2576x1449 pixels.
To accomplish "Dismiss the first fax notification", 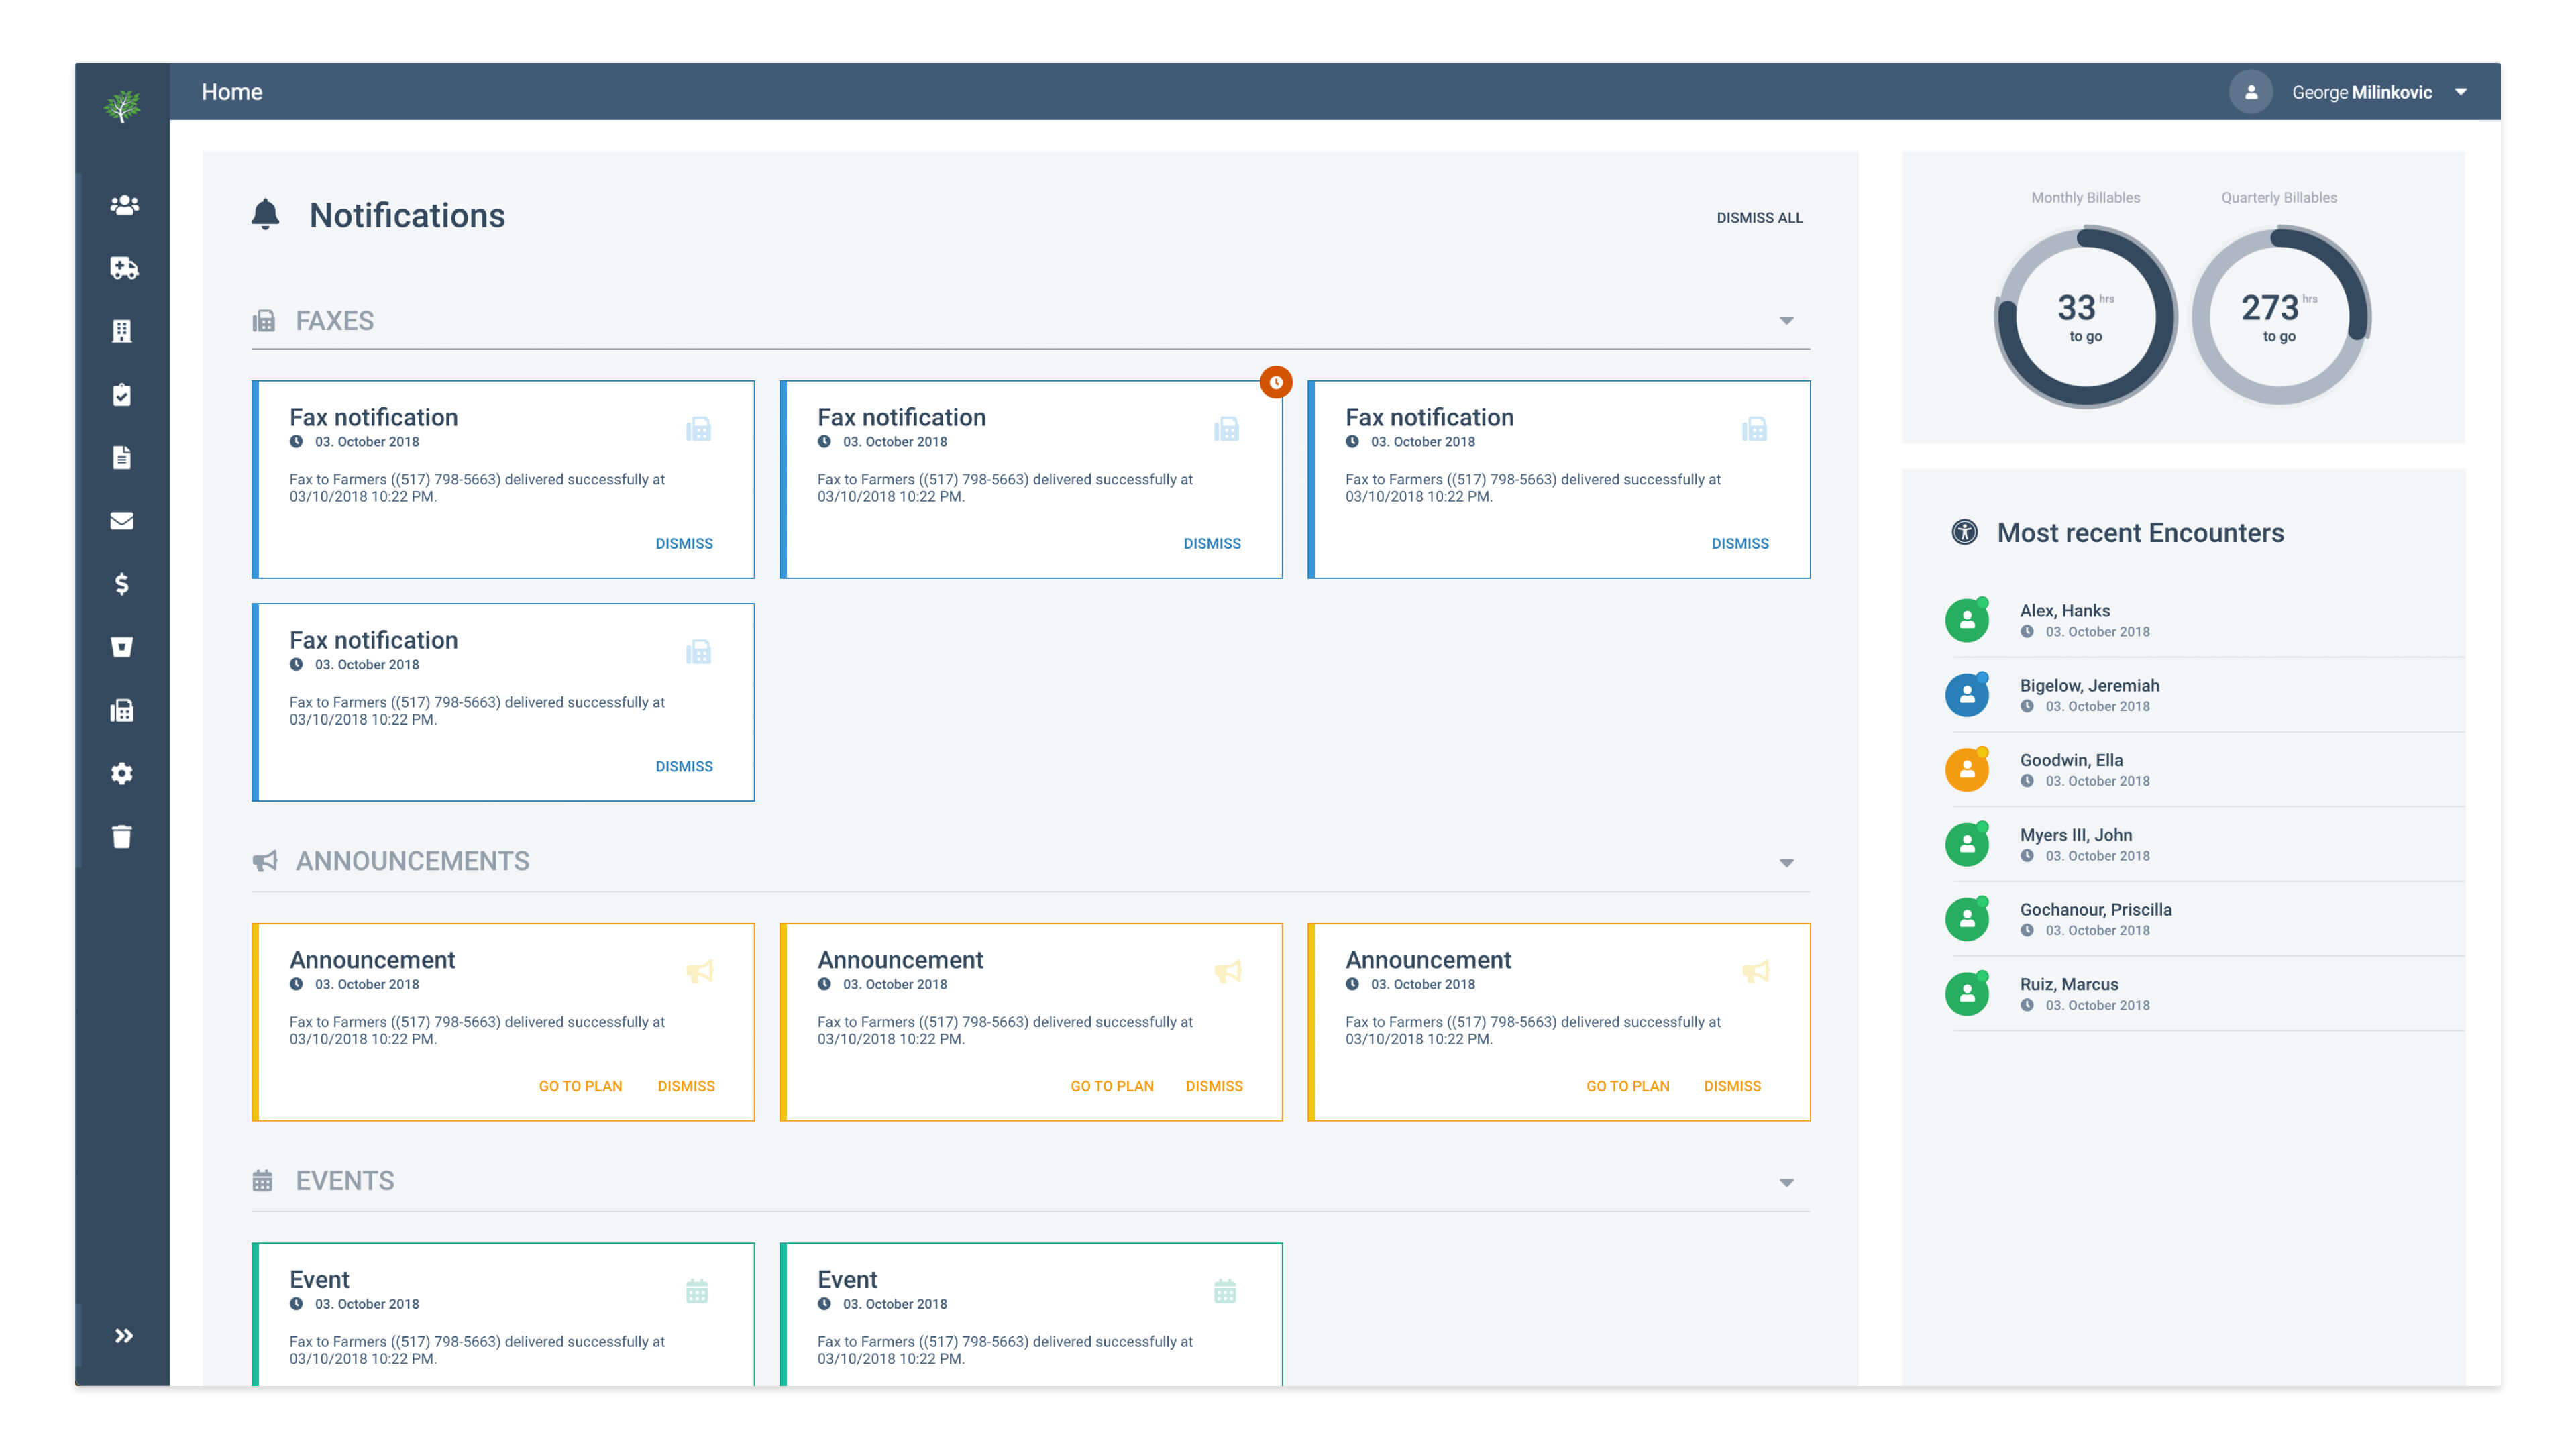I will tap(684, 544).
